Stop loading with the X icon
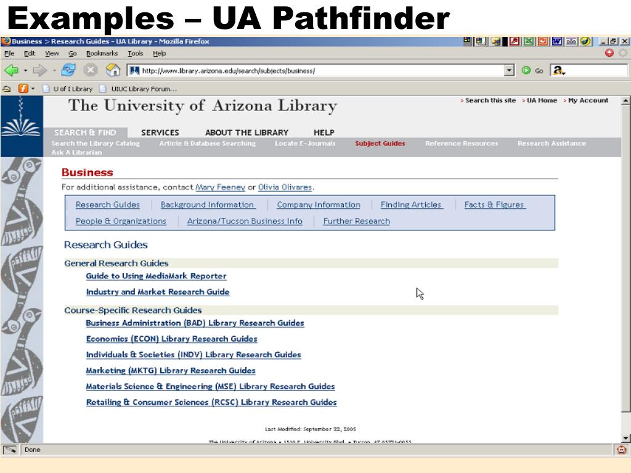The width and height of the screenshot is (631, 473). [x=91, y=70]
